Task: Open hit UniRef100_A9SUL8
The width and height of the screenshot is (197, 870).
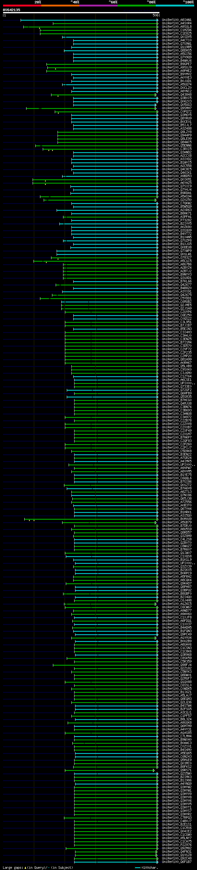Action: [176, 27]
